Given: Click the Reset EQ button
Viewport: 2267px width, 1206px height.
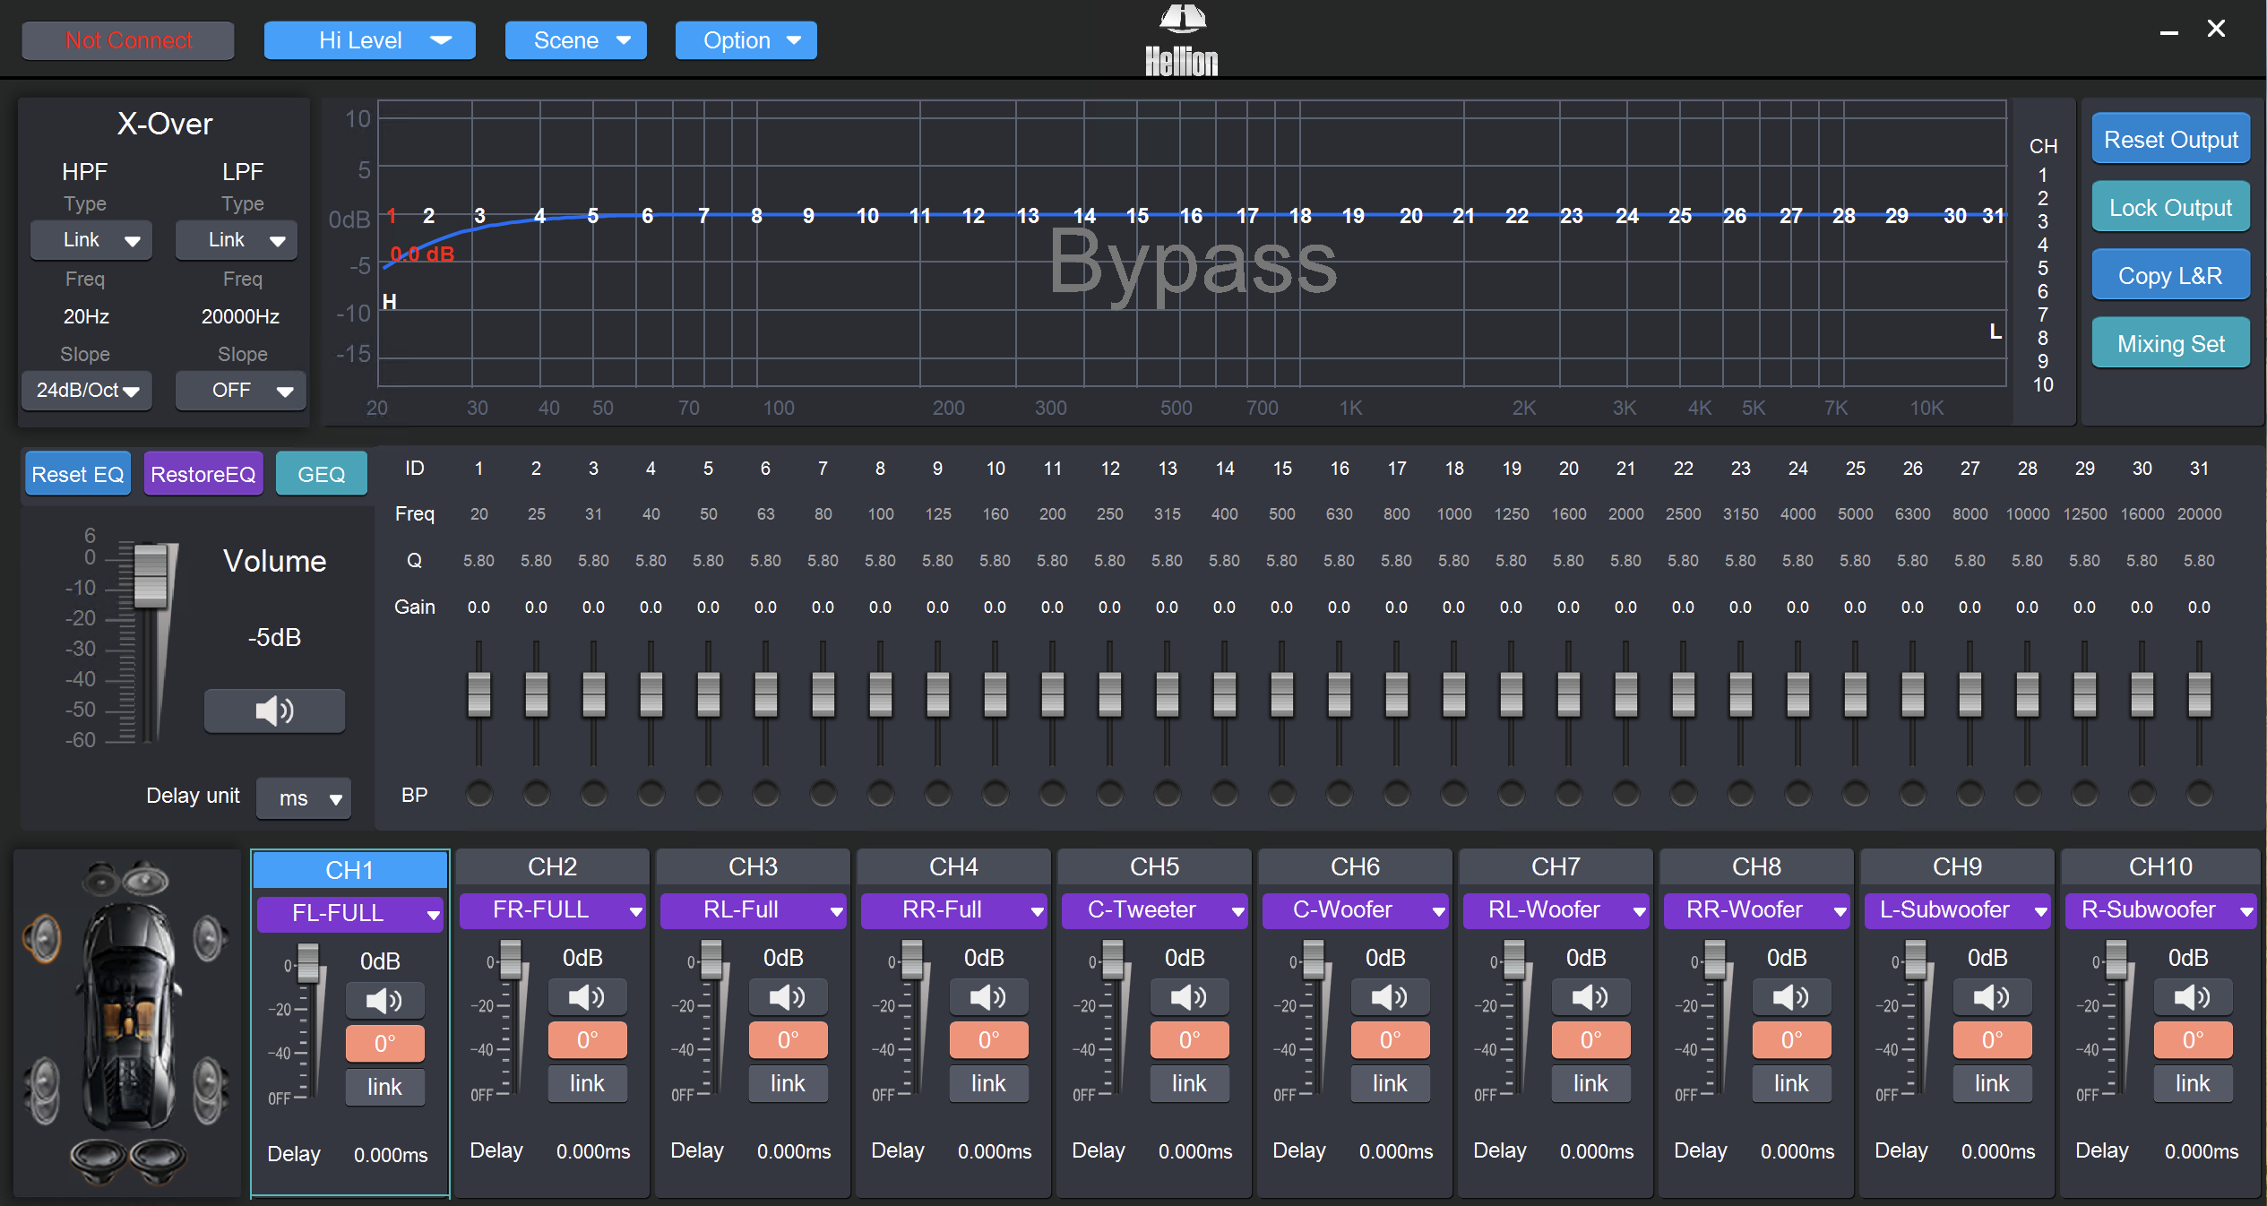Looking at the screenshot, I should click(x=78, y=474).
